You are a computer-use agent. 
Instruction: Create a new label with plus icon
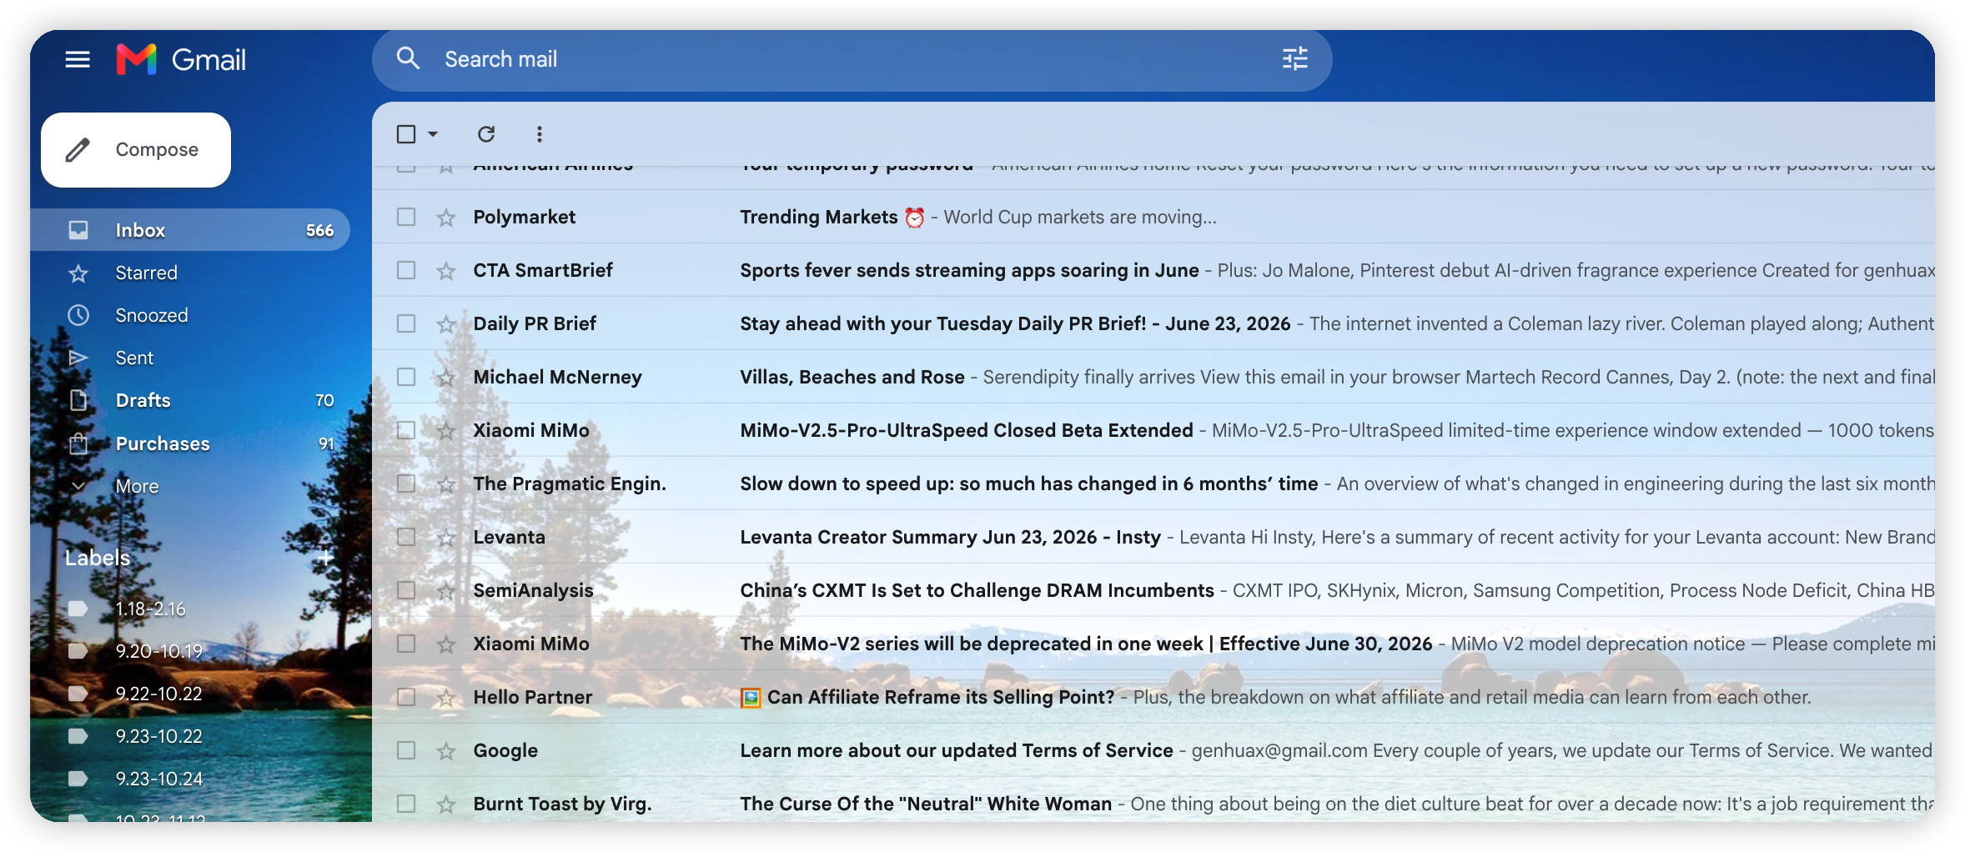tap(326, 557)
